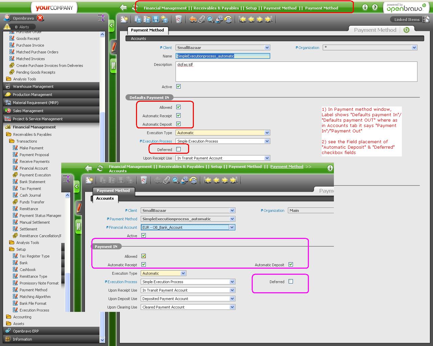The height and width of the screenshot is (346, 433).
Task: Toggle Automatic Deposit in inset Accounts form
Action: click(291, 265)
